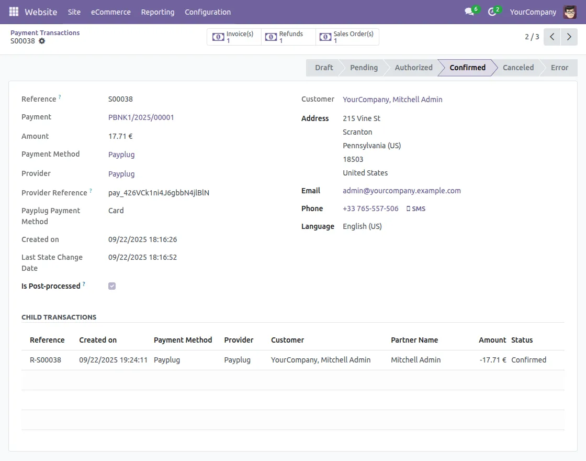Open the Site dropdown menu

click(74, 12)
